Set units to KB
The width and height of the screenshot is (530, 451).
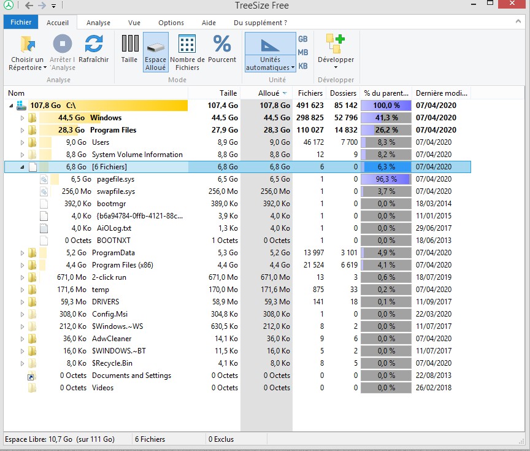tap(303, 66)
